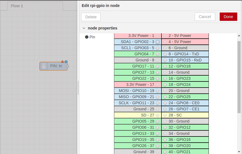Click the Ground - 25 radio button
This screenshot has width=242, height=154.
point(158,109)
